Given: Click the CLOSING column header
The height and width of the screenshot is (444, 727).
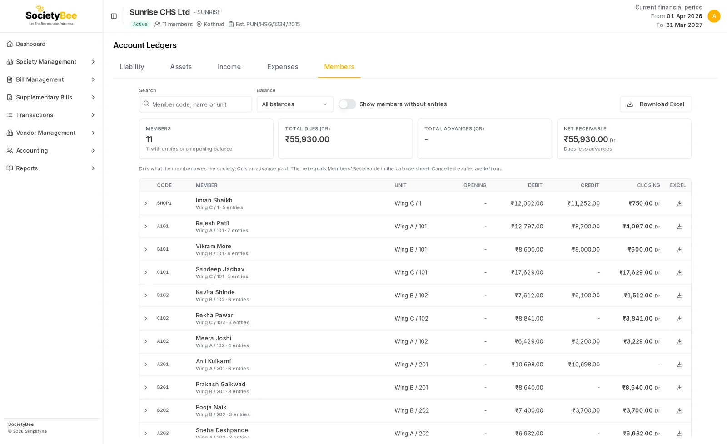Looking at the screenshot, I should [x=648, y=185].
